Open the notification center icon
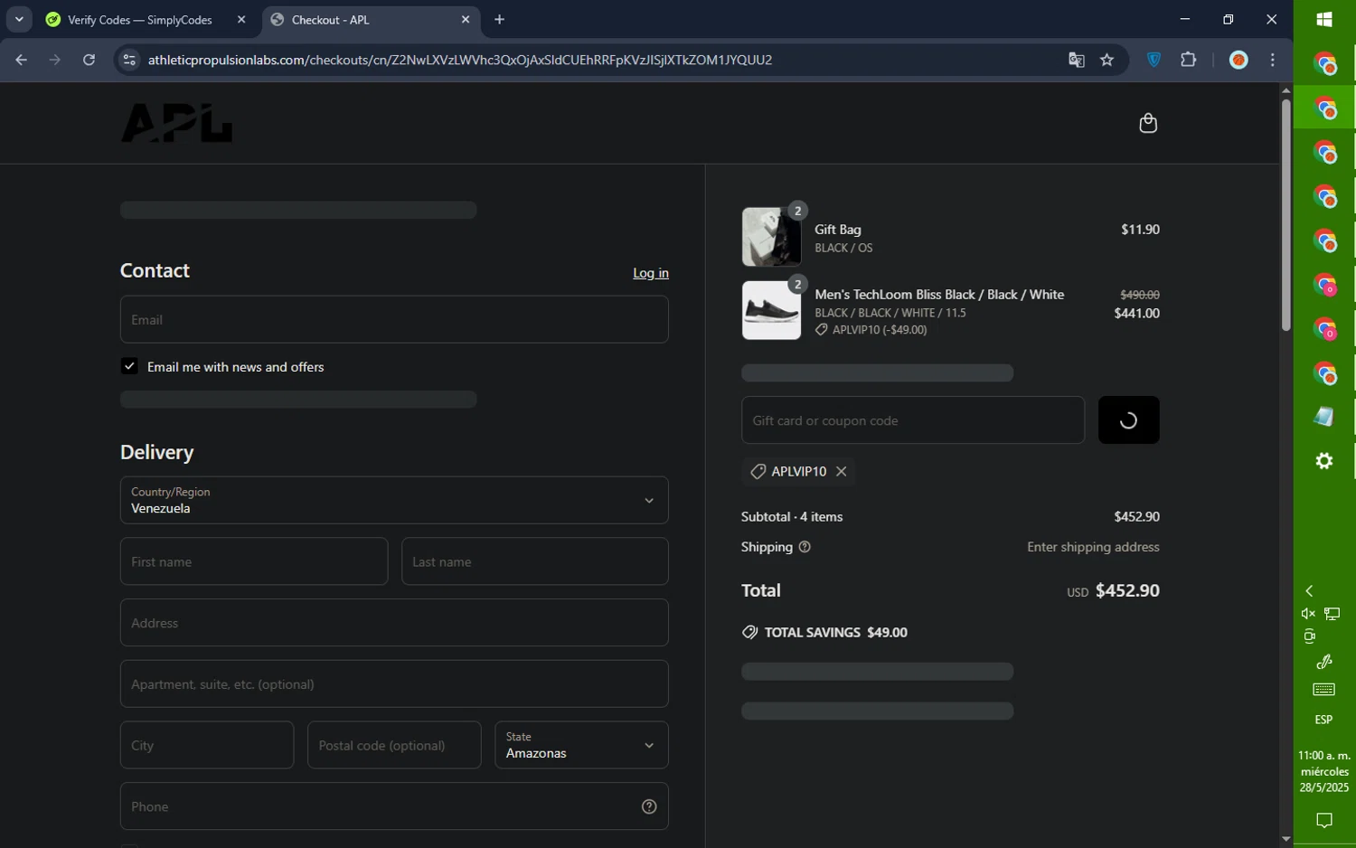 [1324, 821]
